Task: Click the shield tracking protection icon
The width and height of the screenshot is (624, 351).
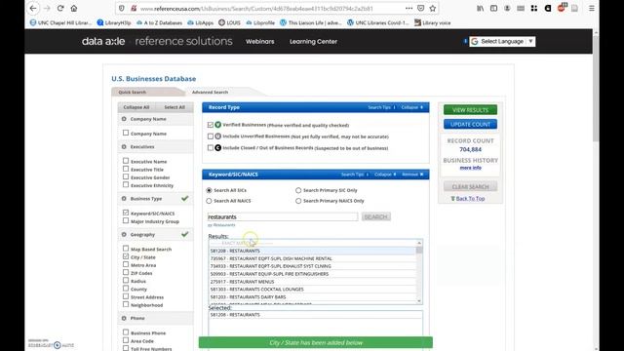Action: pyautogui.click(x=122, y=9)
